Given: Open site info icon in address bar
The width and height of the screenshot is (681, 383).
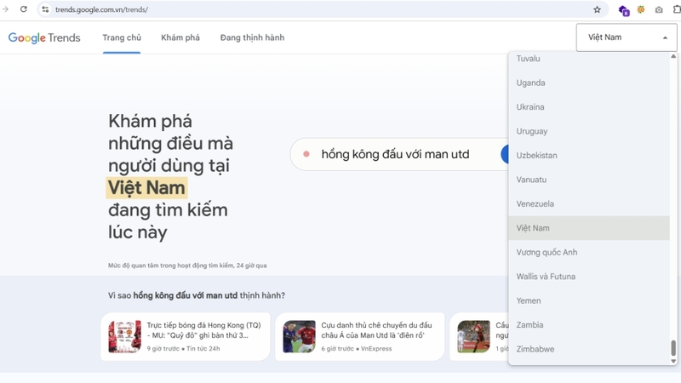Looking at the screenshot, I should click(45, 9).
